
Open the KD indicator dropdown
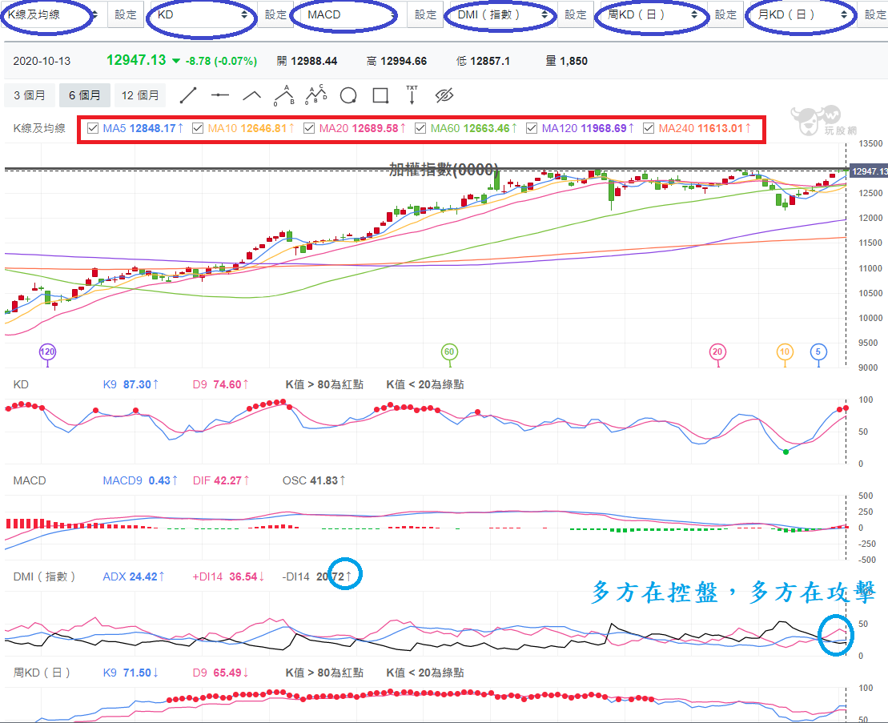201,14
